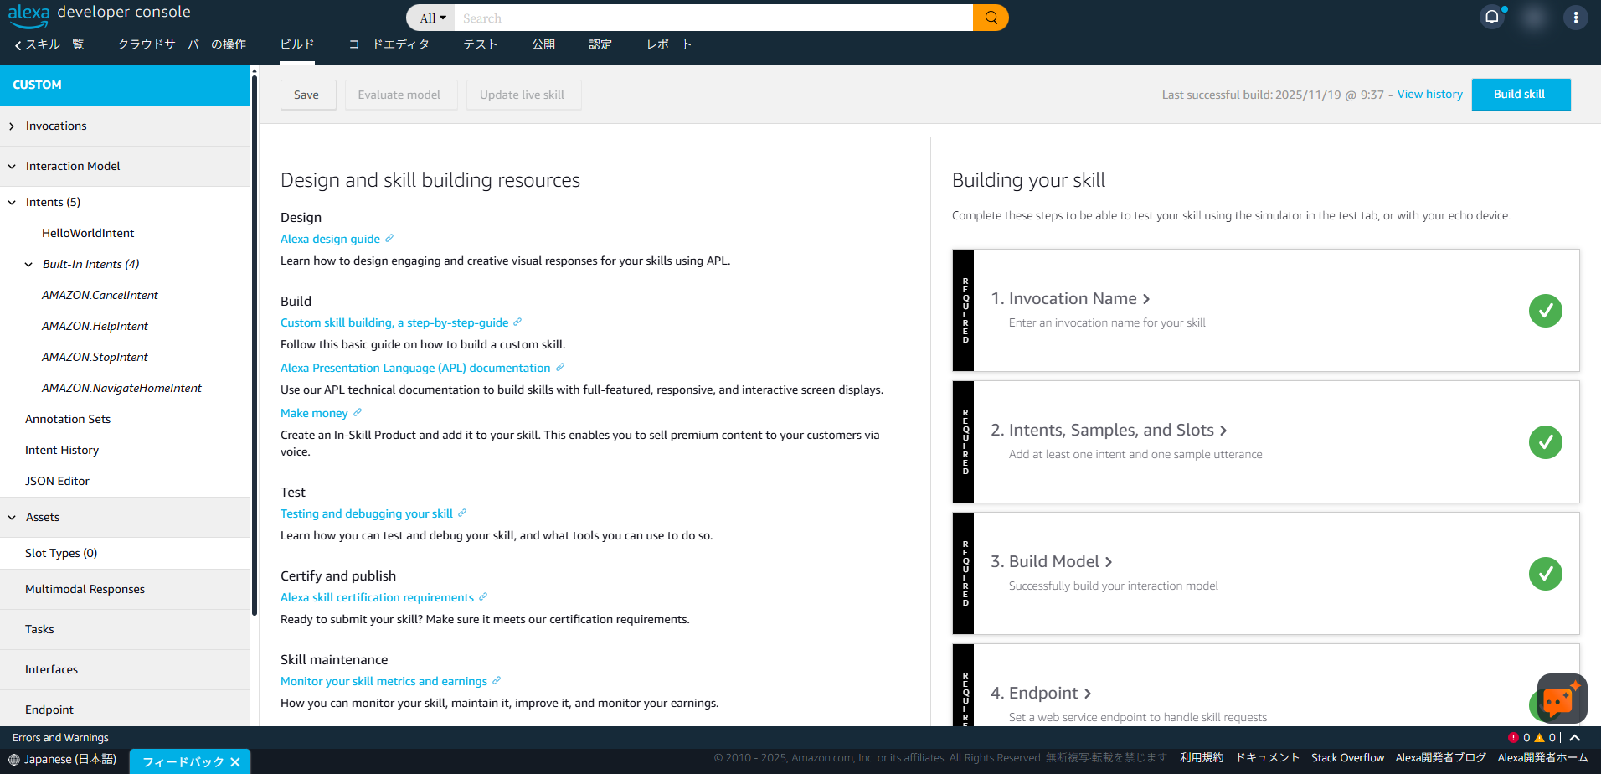Open the notifications bell icon
This screenshot has width=1601, height=774.
[1492, 17]
